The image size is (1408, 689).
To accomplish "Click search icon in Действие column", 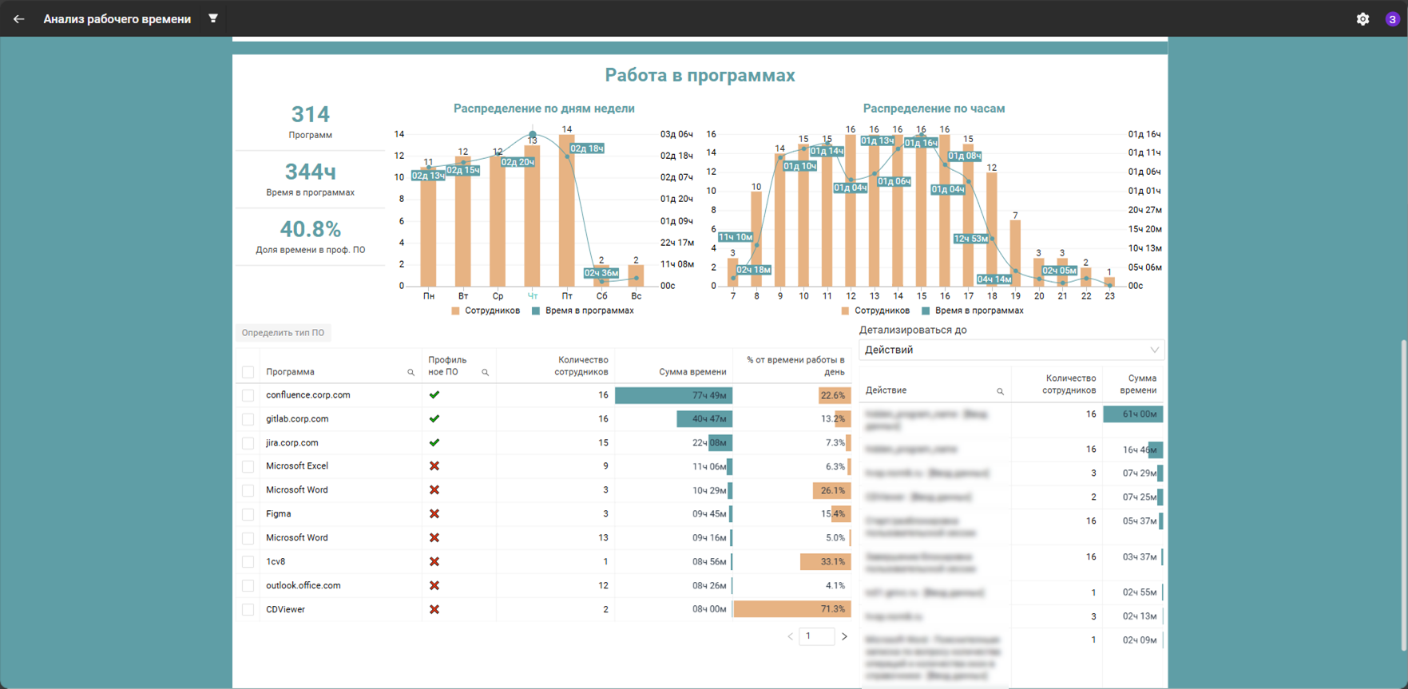I will pos(1000,391).
